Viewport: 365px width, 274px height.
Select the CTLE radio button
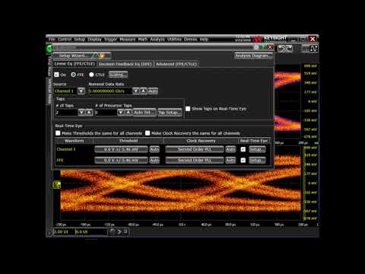91,75
